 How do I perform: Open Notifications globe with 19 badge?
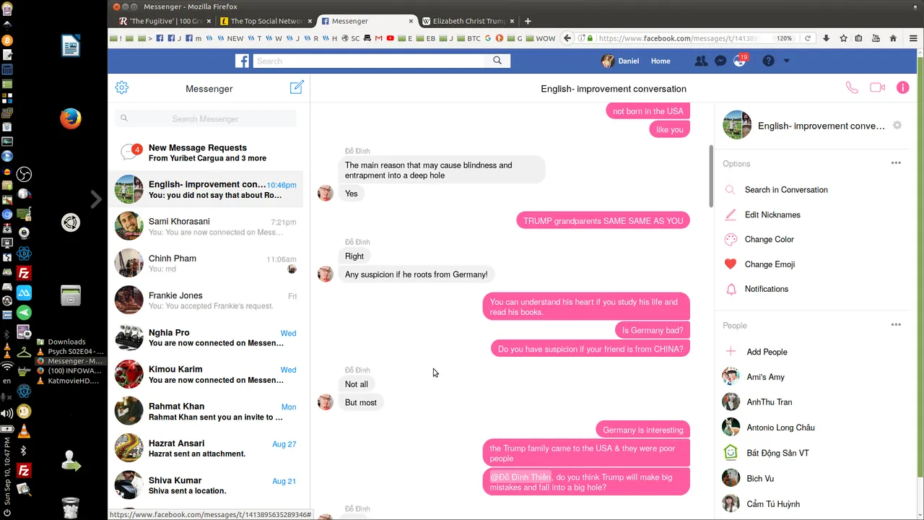[x=740, y=61]
